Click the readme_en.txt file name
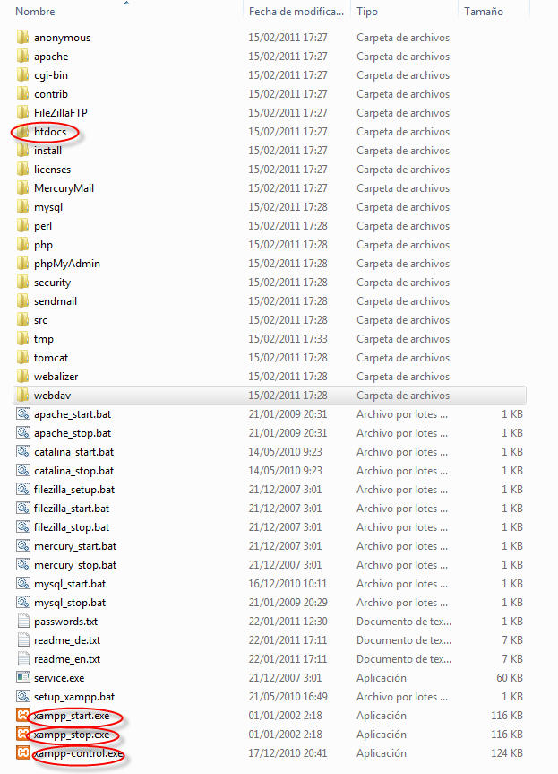The image size is (558, 774). pyautogui.click(x=67, y=659)
